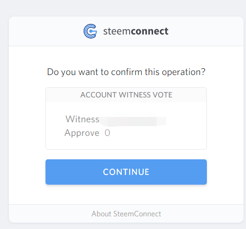Select the Approve value 0
Viewport: 246px width, 229px height.
[107, 133]
